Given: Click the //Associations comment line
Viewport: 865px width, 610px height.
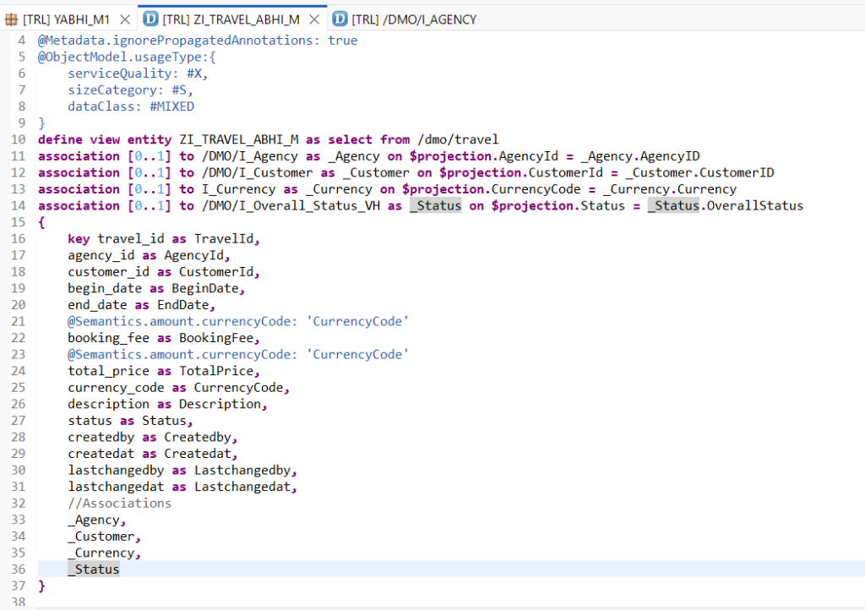Looking at the screenshot, I should click(x=119, y=504).
